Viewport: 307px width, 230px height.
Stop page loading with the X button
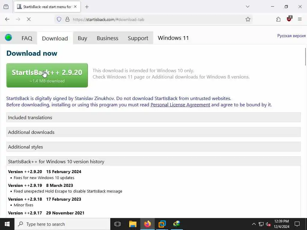coord(29,19)
